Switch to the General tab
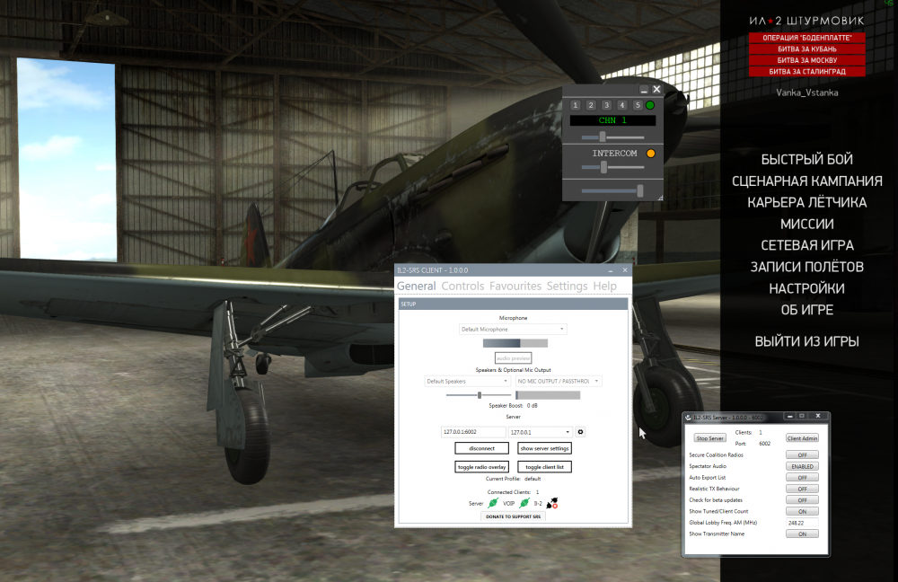 click(x=417, y=286)
